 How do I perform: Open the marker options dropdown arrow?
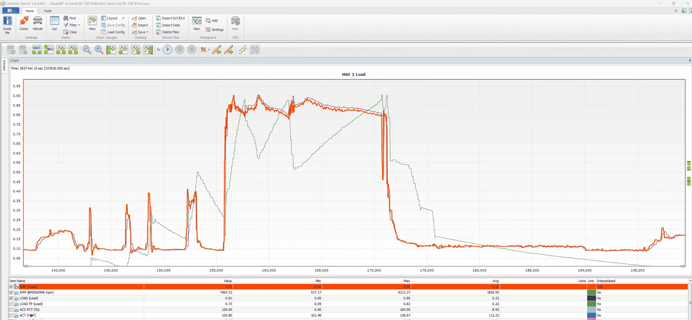click(209, 50)
